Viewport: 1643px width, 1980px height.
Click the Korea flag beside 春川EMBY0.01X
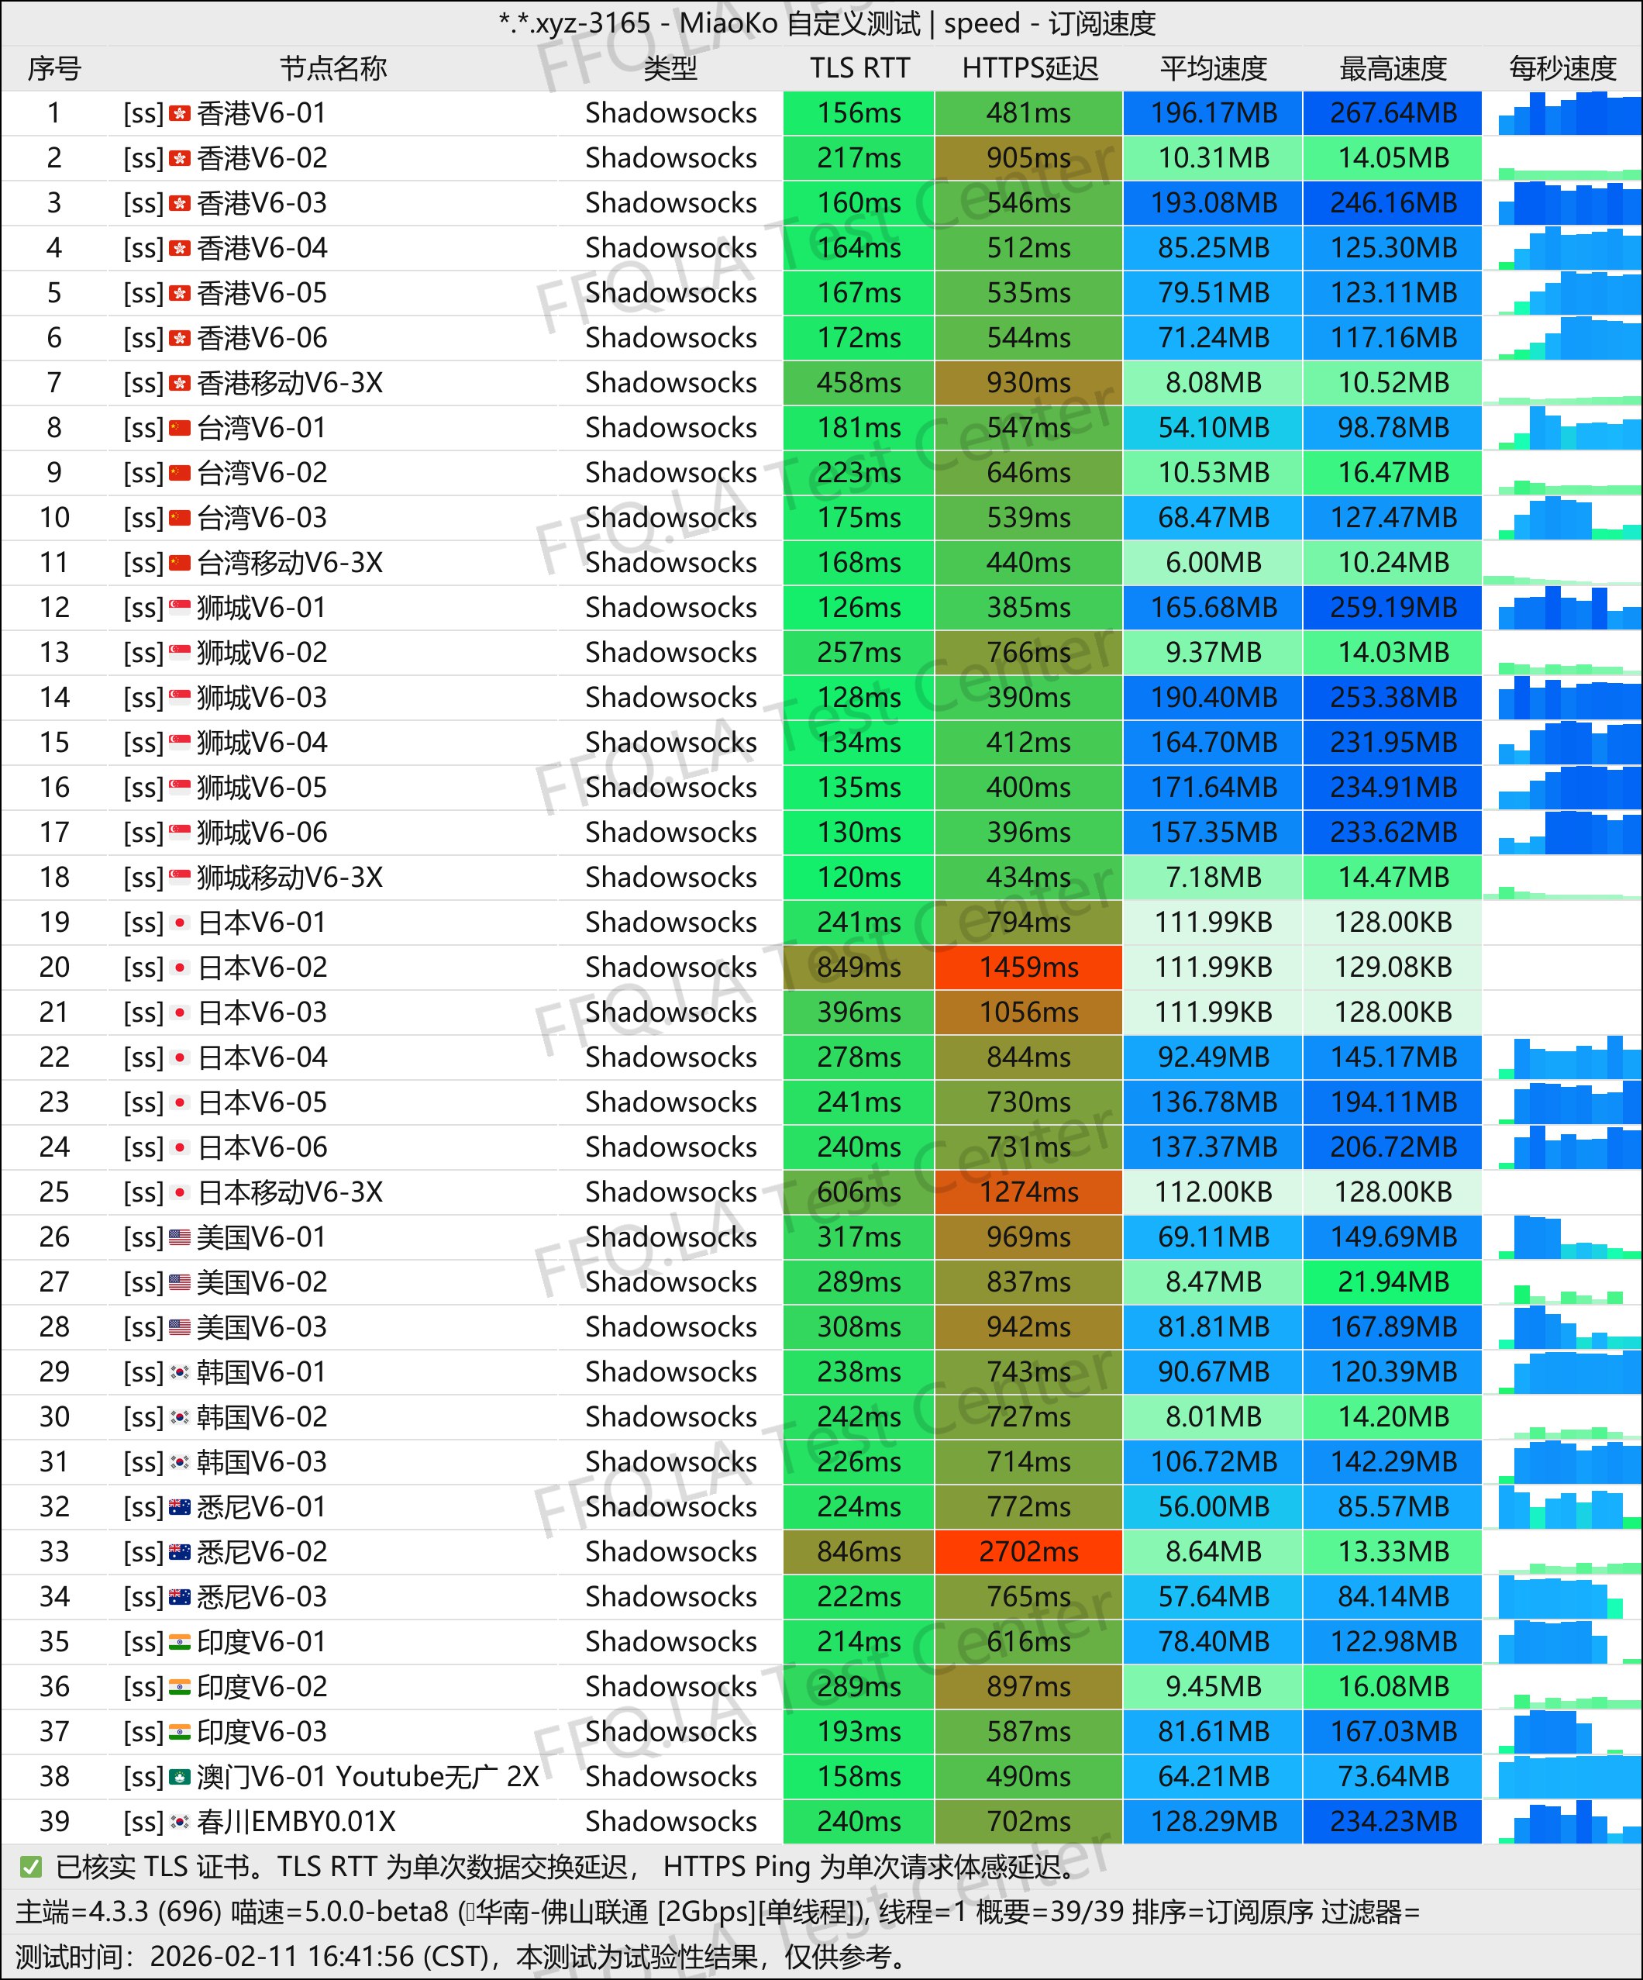pyautogui.click(x=180, y=1823)
